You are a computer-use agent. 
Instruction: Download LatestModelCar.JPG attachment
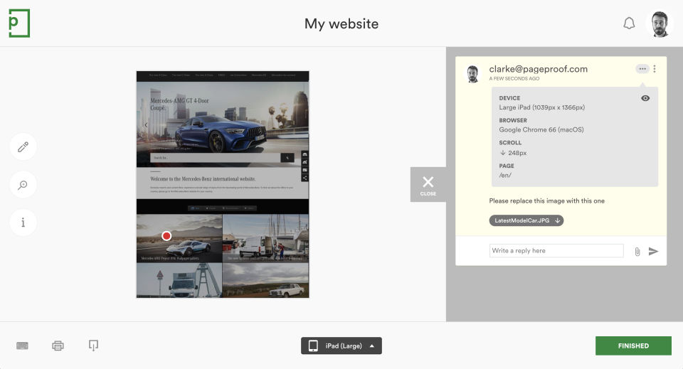526,220
